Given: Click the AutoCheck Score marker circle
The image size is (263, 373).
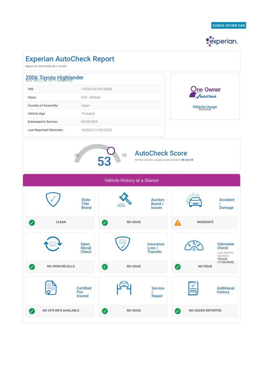Looking at the screenshot, I should [111, 151].
